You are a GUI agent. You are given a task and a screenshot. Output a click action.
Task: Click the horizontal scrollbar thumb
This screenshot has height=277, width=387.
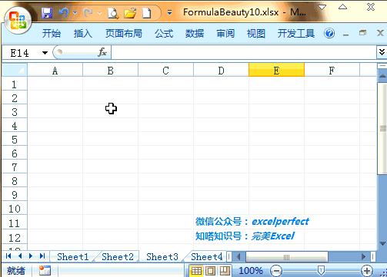tap(287, 257)
